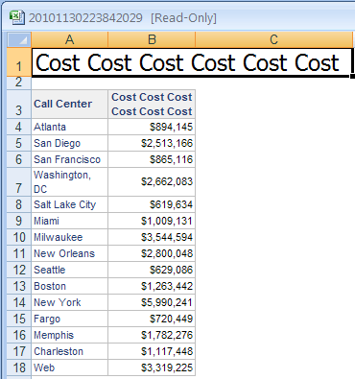Select the Boston cell
The image size is (355, 379).
point(70,286)
